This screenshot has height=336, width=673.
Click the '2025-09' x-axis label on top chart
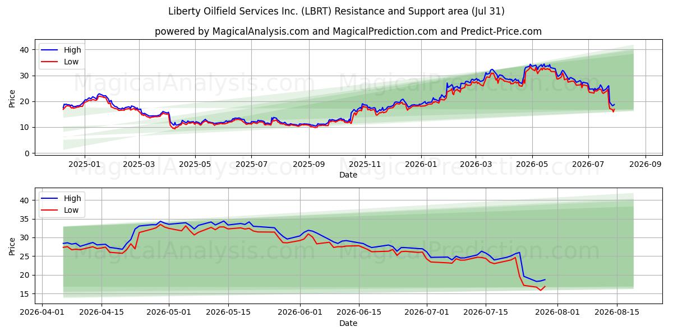(x=309, y=165)
